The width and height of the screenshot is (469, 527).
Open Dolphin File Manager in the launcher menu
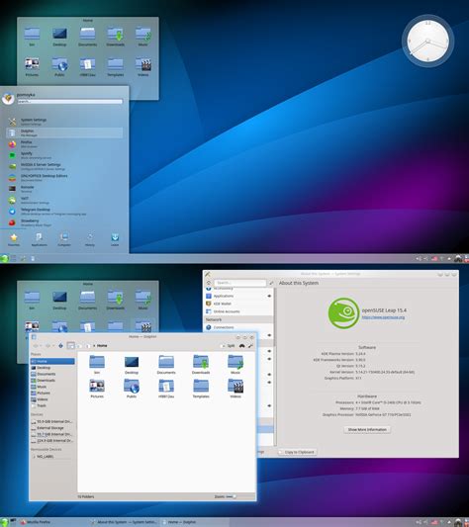pyautogui.click(x=64, y=132)
